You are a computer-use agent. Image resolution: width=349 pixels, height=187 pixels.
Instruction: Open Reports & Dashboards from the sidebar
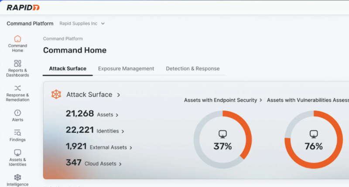tap(17, 64)
